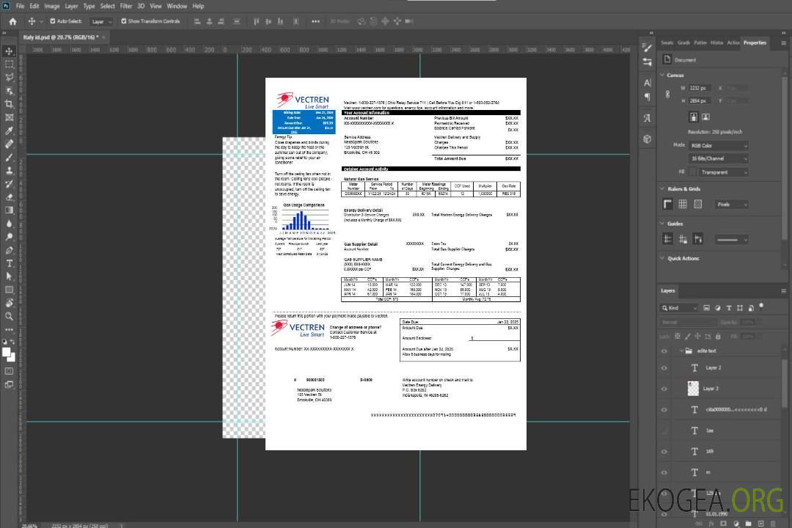
Task: Select the Hand tool
Action: coord(9,303)
